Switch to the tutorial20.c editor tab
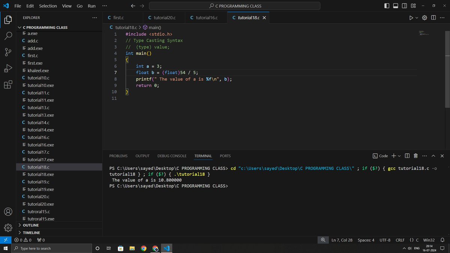This screenshot has height=253, width=450. click(165, 18)
